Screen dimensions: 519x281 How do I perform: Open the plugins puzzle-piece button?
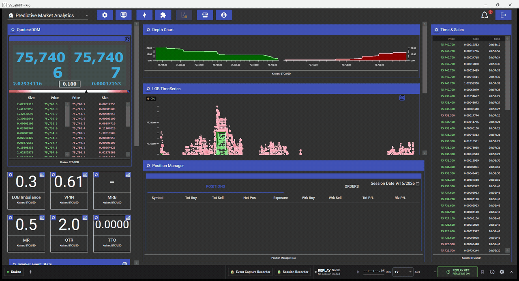click(x=163, y=15)
